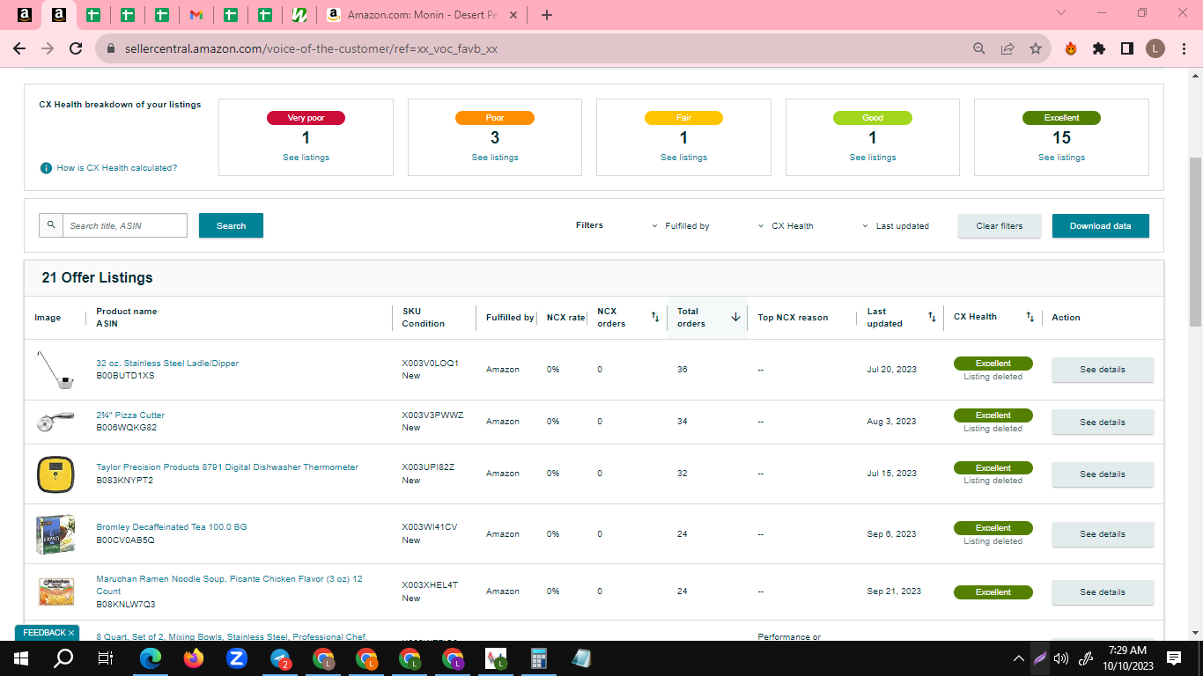
Task: See details for the Pizza Cutter
Action: (x=1103, y=422)
